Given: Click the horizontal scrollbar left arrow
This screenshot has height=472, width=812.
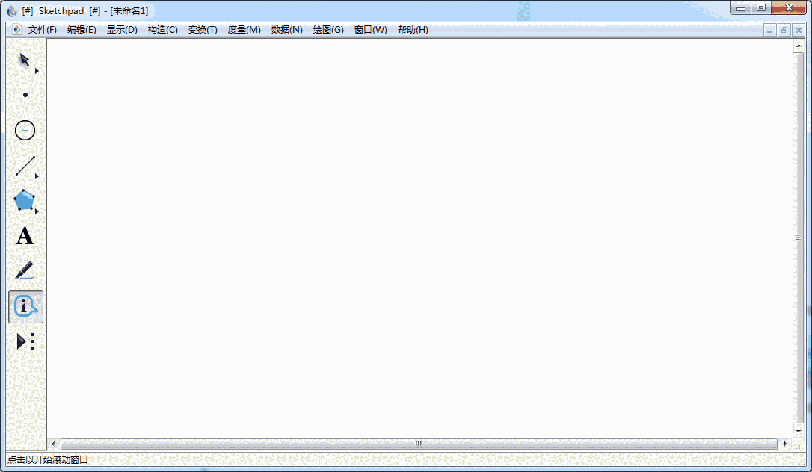Looking at the screenshot, I should point(53,444).
